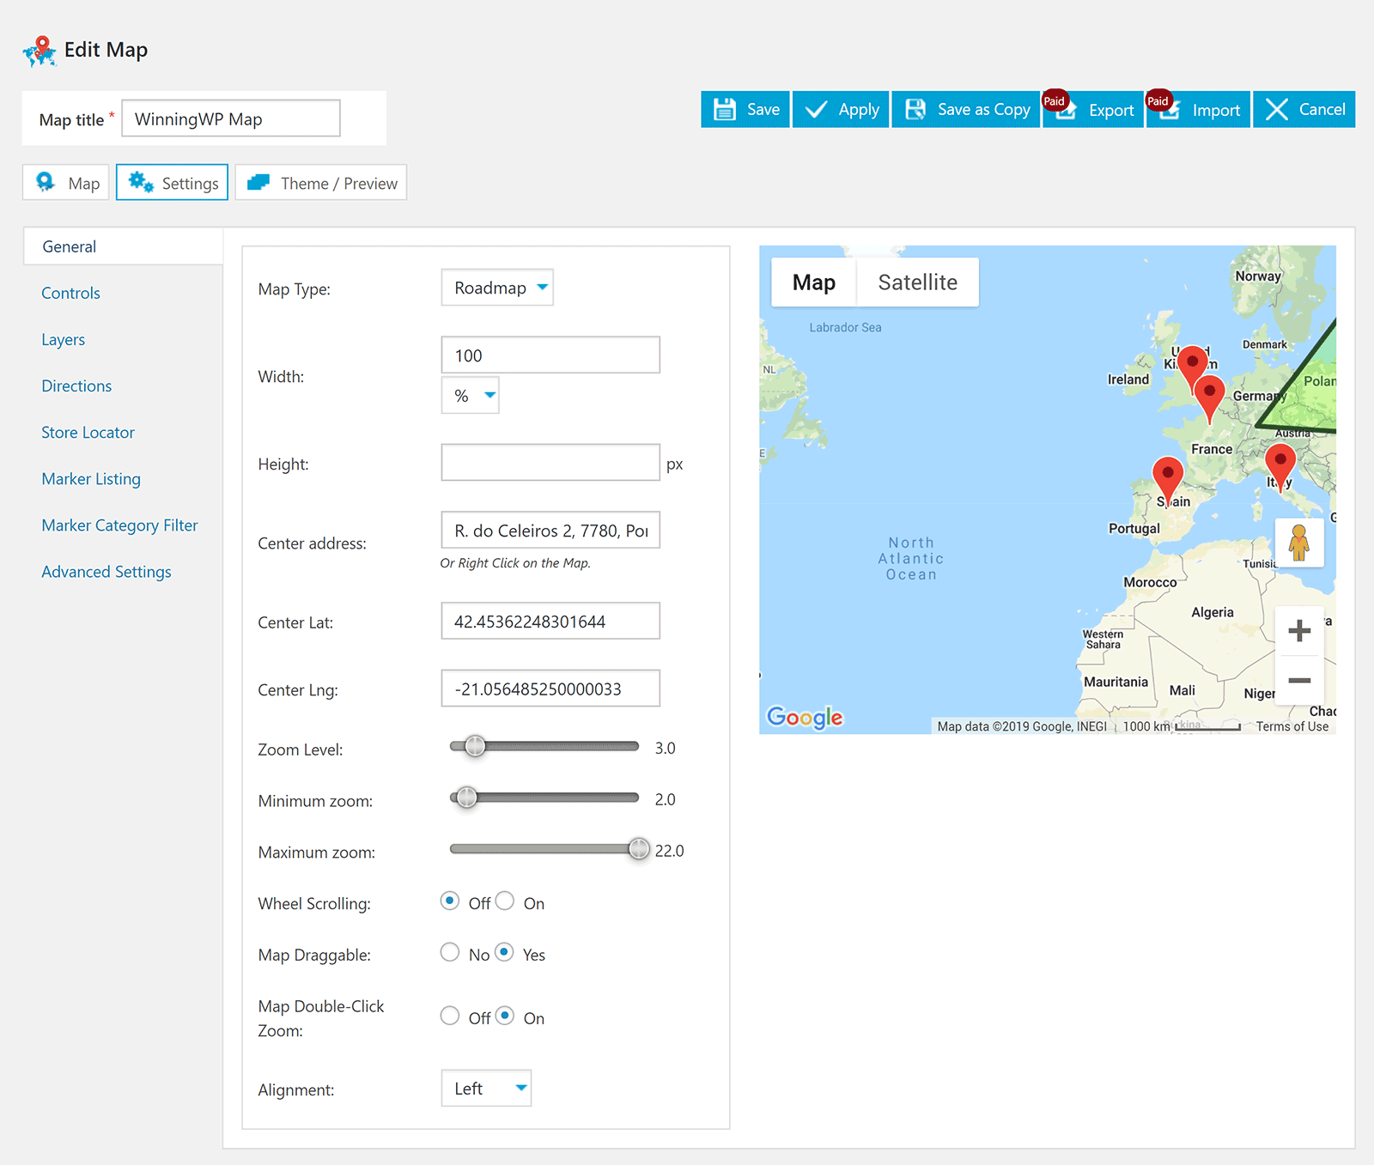Switch to the Settings tab
Viewport: 1374px width, 1165px height.
coord(172,182)
